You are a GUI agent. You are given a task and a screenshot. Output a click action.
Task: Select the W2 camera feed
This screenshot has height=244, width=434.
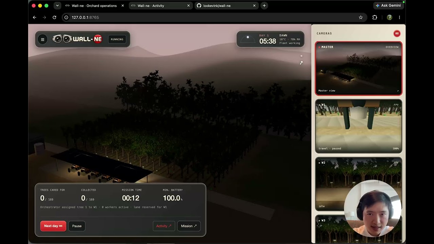pyautogui.click(x=359, y=184)
